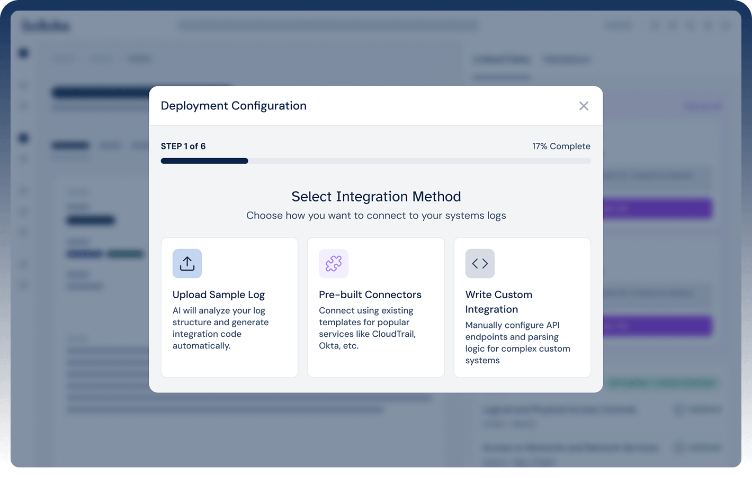This screenshot has width=752, height=478.
Task: Click the upload arrow icon on Upload Sample Log
Action: pos(187,263)
